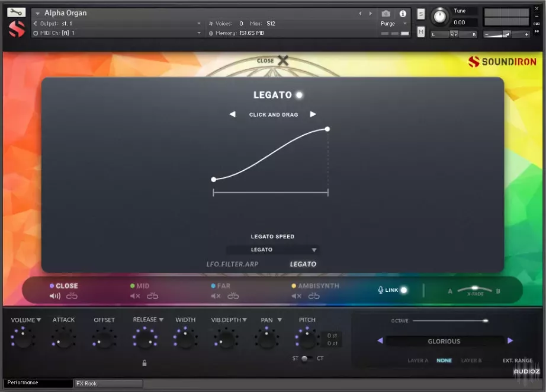Viewport: 546px width, 392px height.
Task: Click the legato curve bottom start point
Action: [213, 179]
